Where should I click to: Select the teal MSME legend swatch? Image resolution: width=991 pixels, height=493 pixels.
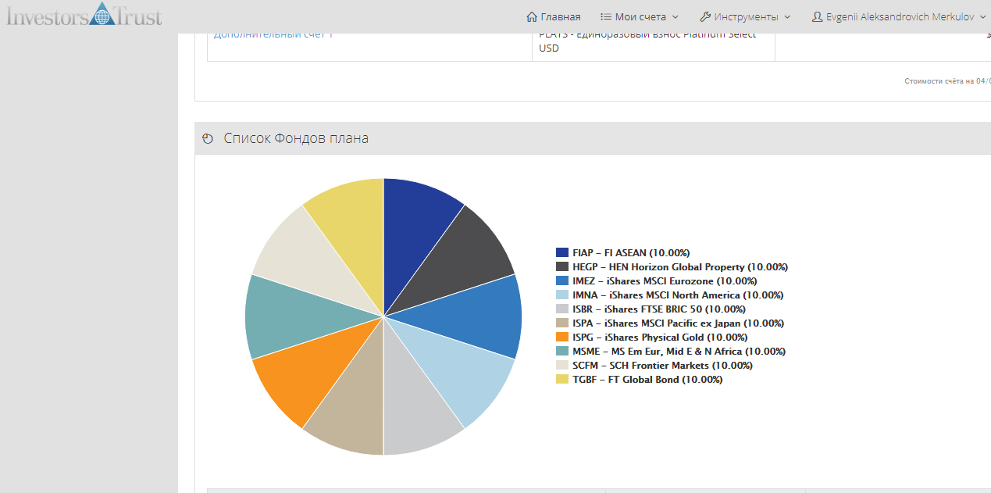tap(562, 352)
